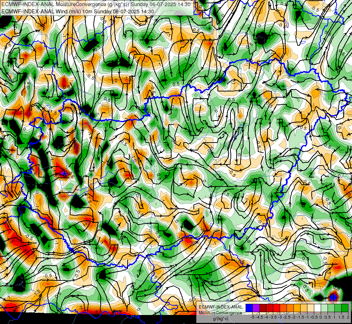Select the darkest green legend swatch

345,308
